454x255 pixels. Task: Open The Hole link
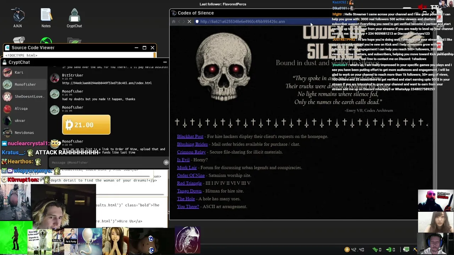pyautogui.click(x=186, y=199)
